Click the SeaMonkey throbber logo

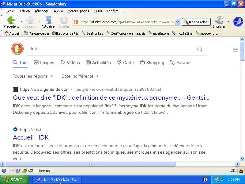click(x=238, y=22)
